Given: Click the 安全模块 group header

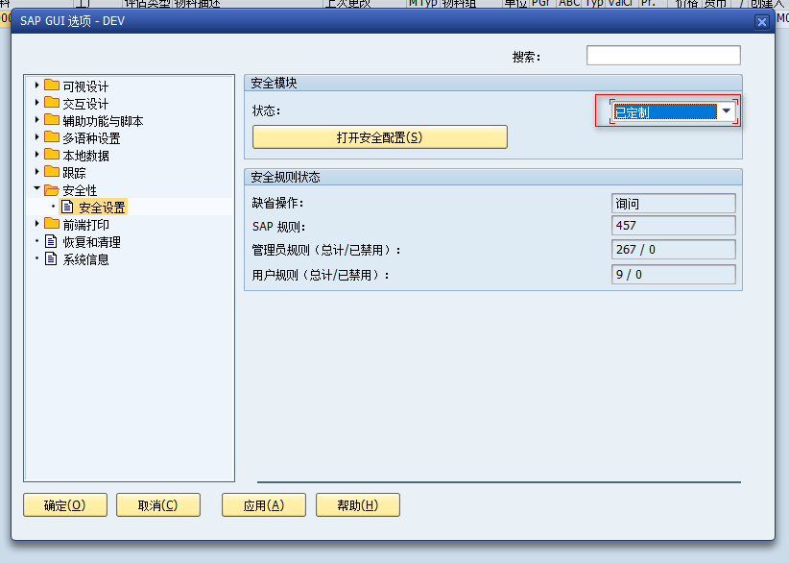Looking at the screenshot, I should (x=493, y=83).
